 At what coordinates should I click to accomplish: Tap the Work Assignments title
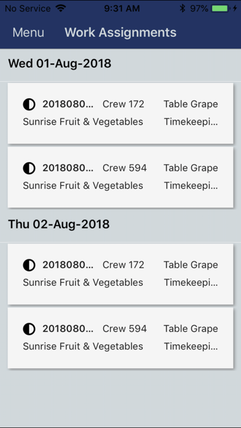click(120, 33)
